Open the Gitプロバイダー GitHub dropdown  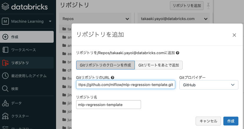[209, 85]
